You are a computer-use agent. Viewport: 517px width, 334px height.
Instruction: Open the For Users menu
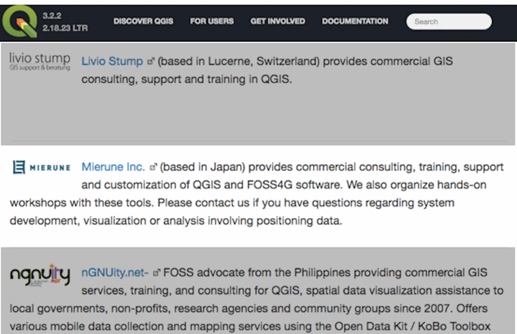coord(212,22)
